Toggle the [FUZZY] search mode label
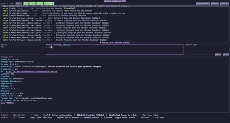The height and width of the screenshot is (123, 230). point(67,45)
